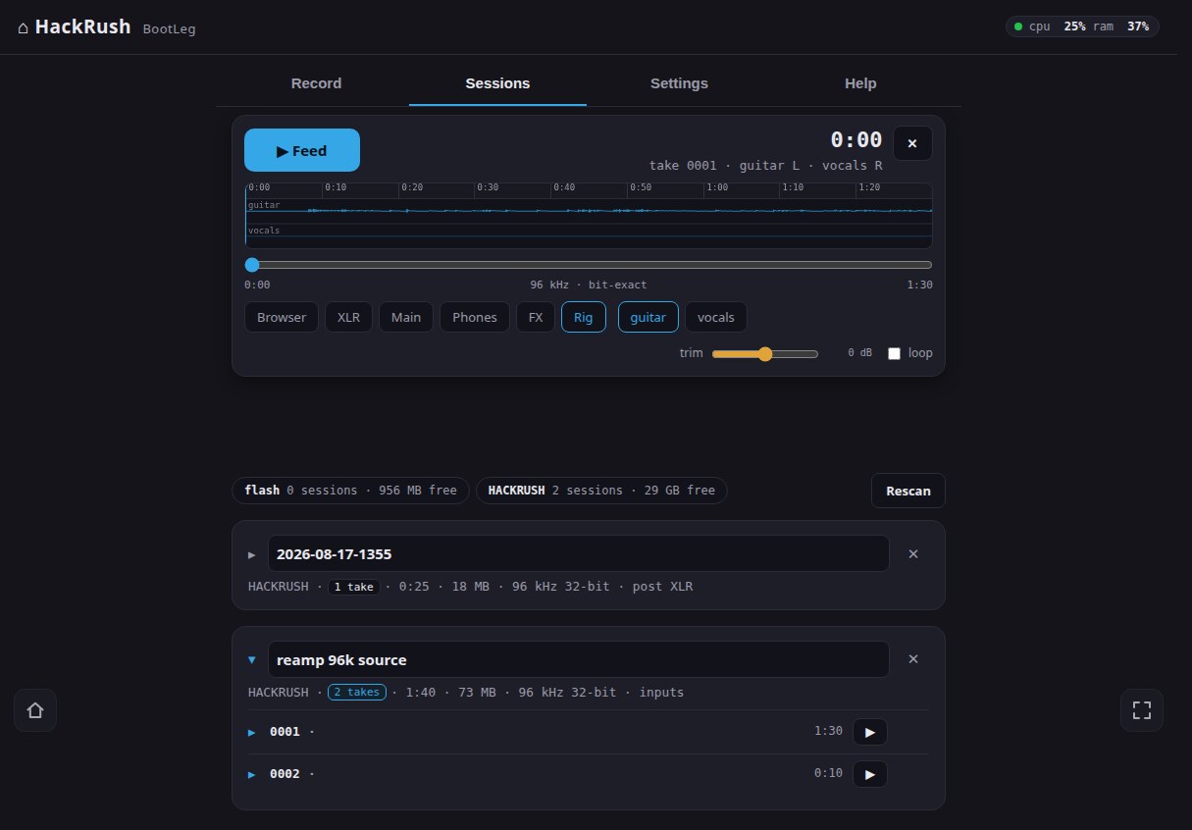Viewport: 1192px width, 830px height.
Task: Click the "1 take" badge
Action: [x=353, y=587]
